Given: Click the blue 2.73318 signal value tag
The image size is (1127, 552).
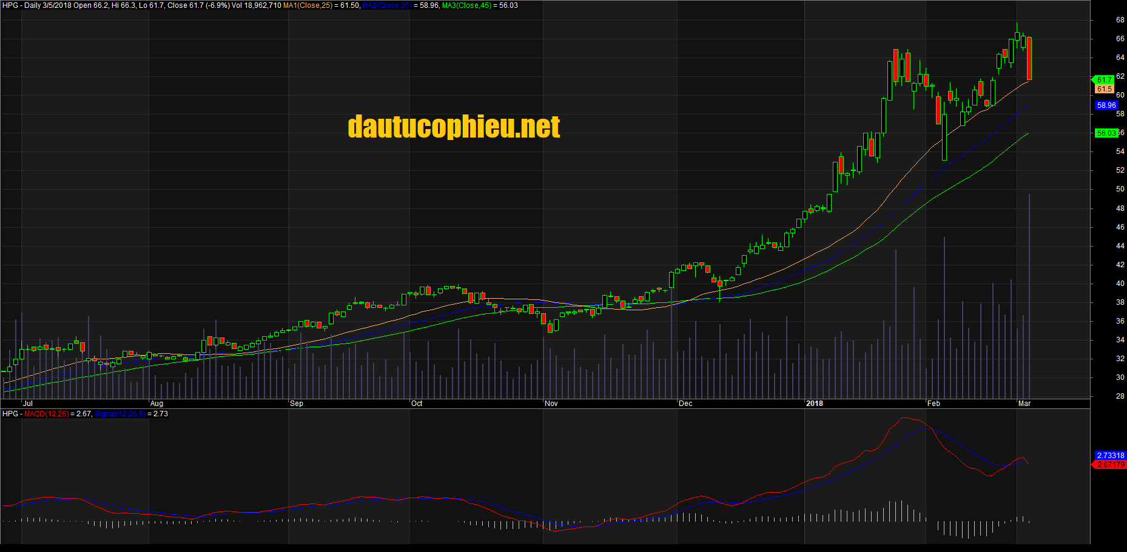Looking at the screenshot, I should [x=1110, y=455].
